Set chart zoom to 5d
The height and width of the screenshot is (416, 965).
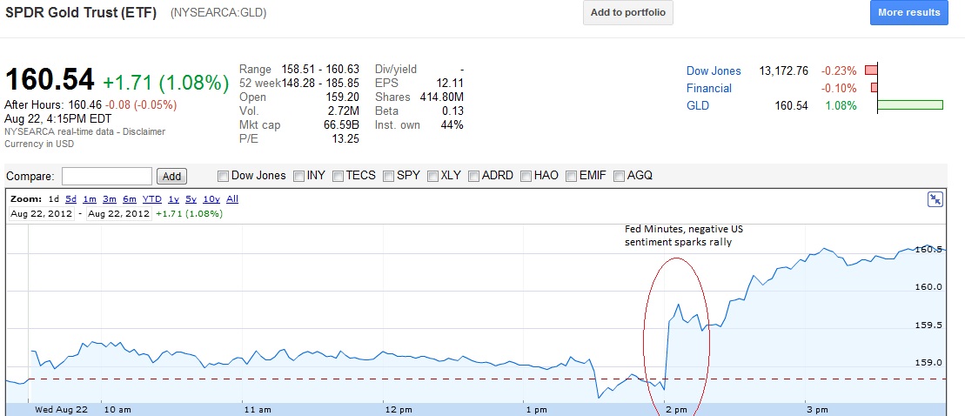[71, 198]
